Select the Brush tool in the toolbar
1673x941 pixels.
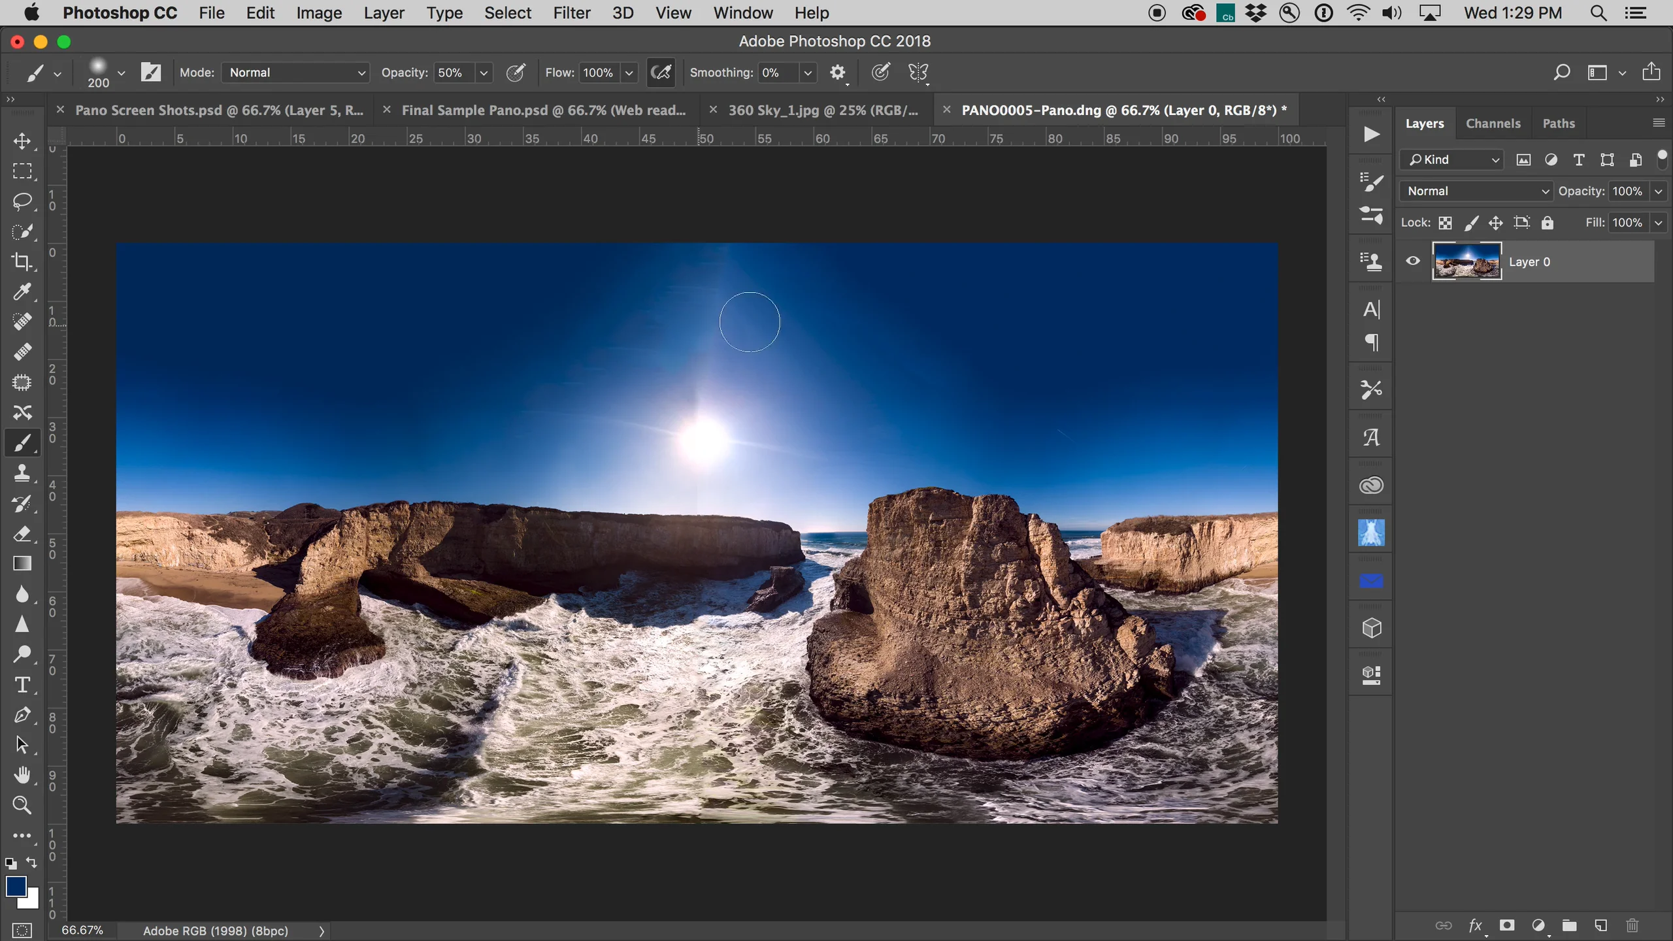point(22,443)
